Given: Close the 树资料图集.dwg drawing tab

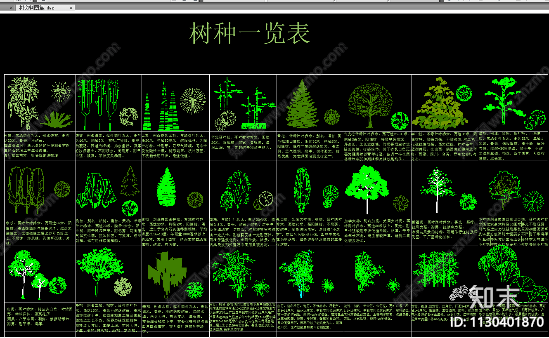Looking at the screenshot, I should click(x=71, y=8).
